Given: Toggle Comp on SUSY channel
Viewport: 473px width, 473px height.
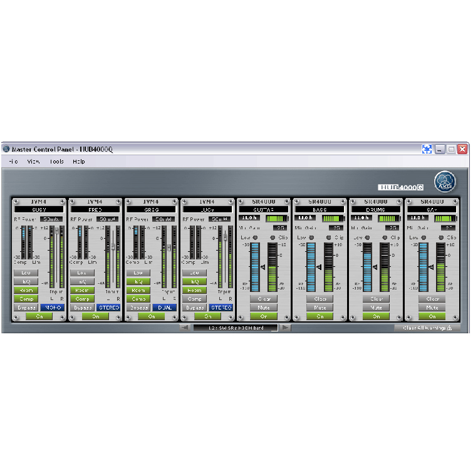Looking at the screenshot, I should tap(26, 299).
